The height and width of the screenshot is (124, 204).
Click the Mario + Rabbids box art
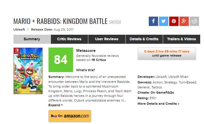[28, 71]
